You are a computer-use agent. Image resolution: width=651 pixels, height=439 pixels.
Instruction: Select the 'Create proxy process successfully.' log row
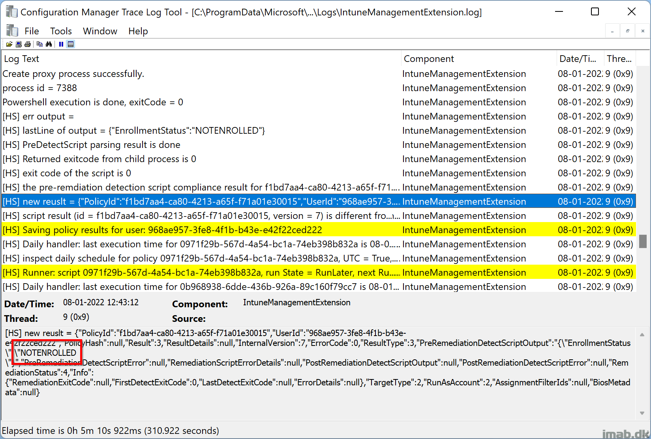pyautogui.click(x=319, y=74)
